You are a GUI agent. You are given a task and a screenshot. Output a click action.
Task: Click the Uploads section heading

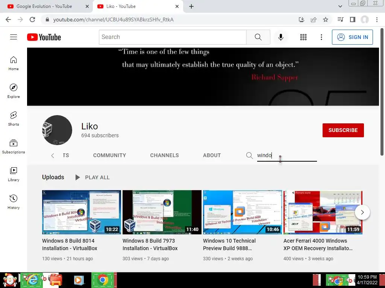pos(53,177)
